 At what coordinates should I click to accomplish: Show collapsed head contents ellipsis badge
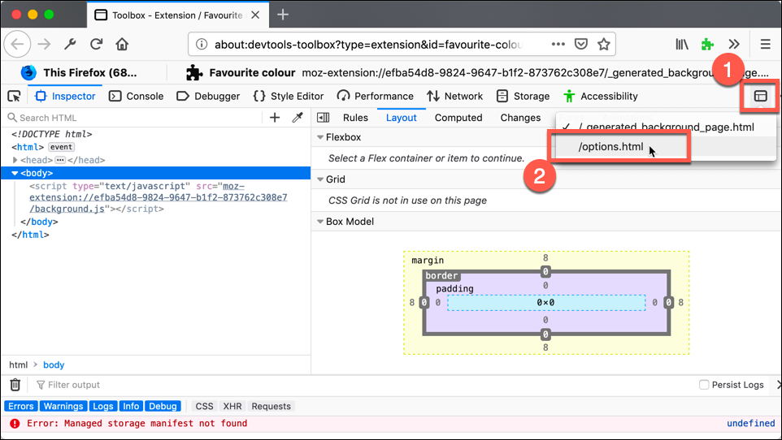60,160
